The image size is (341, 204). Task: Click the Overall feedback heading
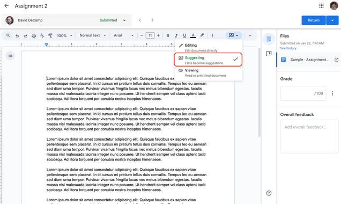297,114
